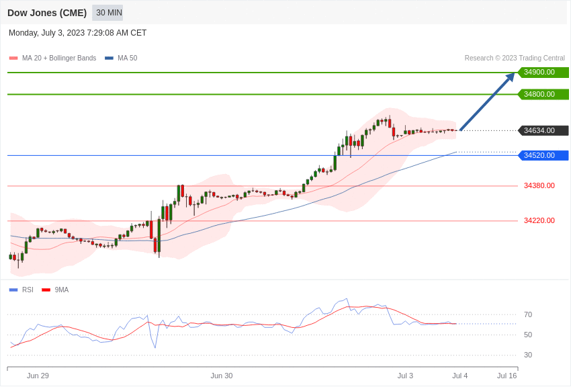Click the Jun 30 date axis label
Viewport: 571px width, 387px height.
(222, 376)
